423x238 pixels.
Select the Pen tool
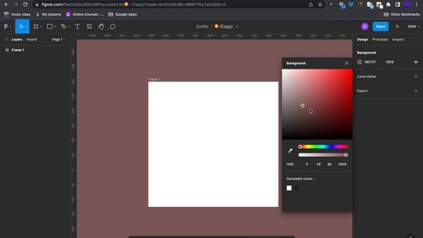pyautogui.click(x=63, y=26)
